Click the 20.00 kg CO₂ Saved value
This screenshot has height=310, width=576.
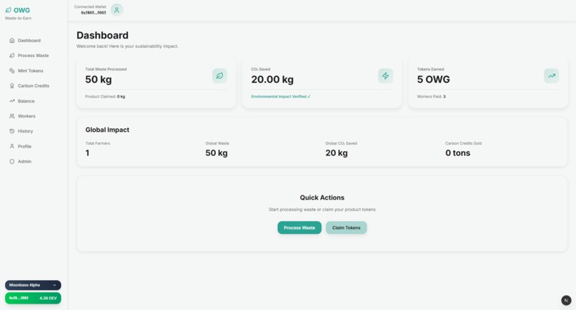[x=272, y=80]
